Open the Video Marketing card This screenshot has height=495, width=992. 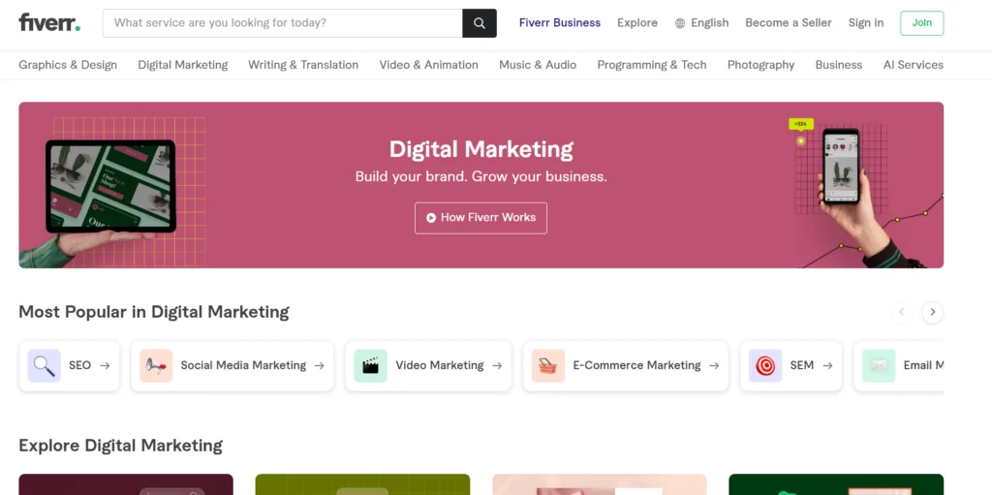tap(428, 366)
